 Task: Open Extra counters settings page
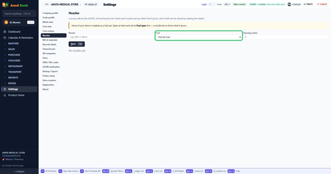point(53,80)
